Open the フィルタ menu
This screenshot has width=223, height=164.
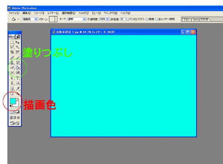[84, 13]
